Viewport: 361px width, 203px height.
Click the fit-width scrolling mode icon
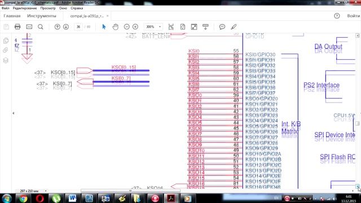point(171,27)
